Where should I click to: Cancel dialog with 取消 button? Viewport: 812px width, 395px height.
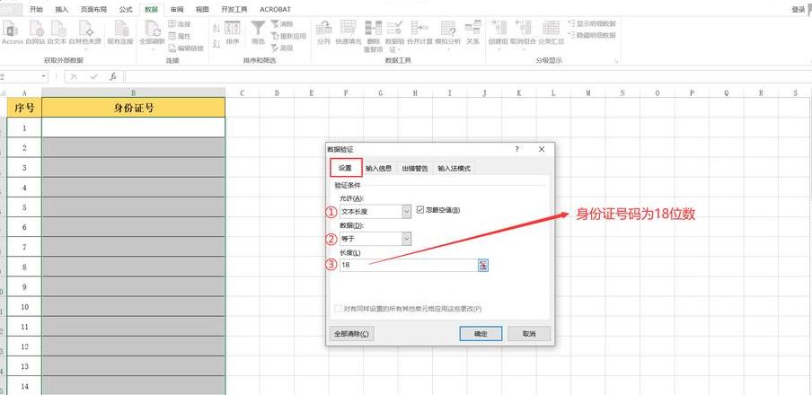[x=529, y=334]
